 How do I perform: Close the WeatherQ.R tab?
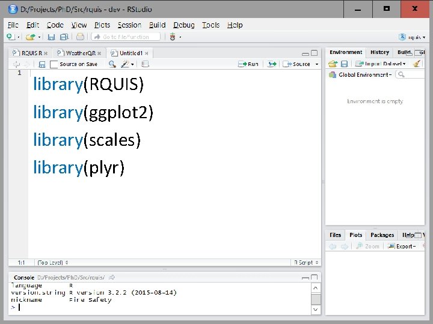point(99,53)
